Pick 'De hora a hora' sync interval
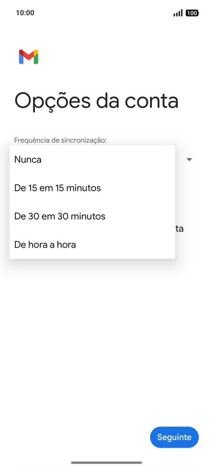 (x=45, y=244)
